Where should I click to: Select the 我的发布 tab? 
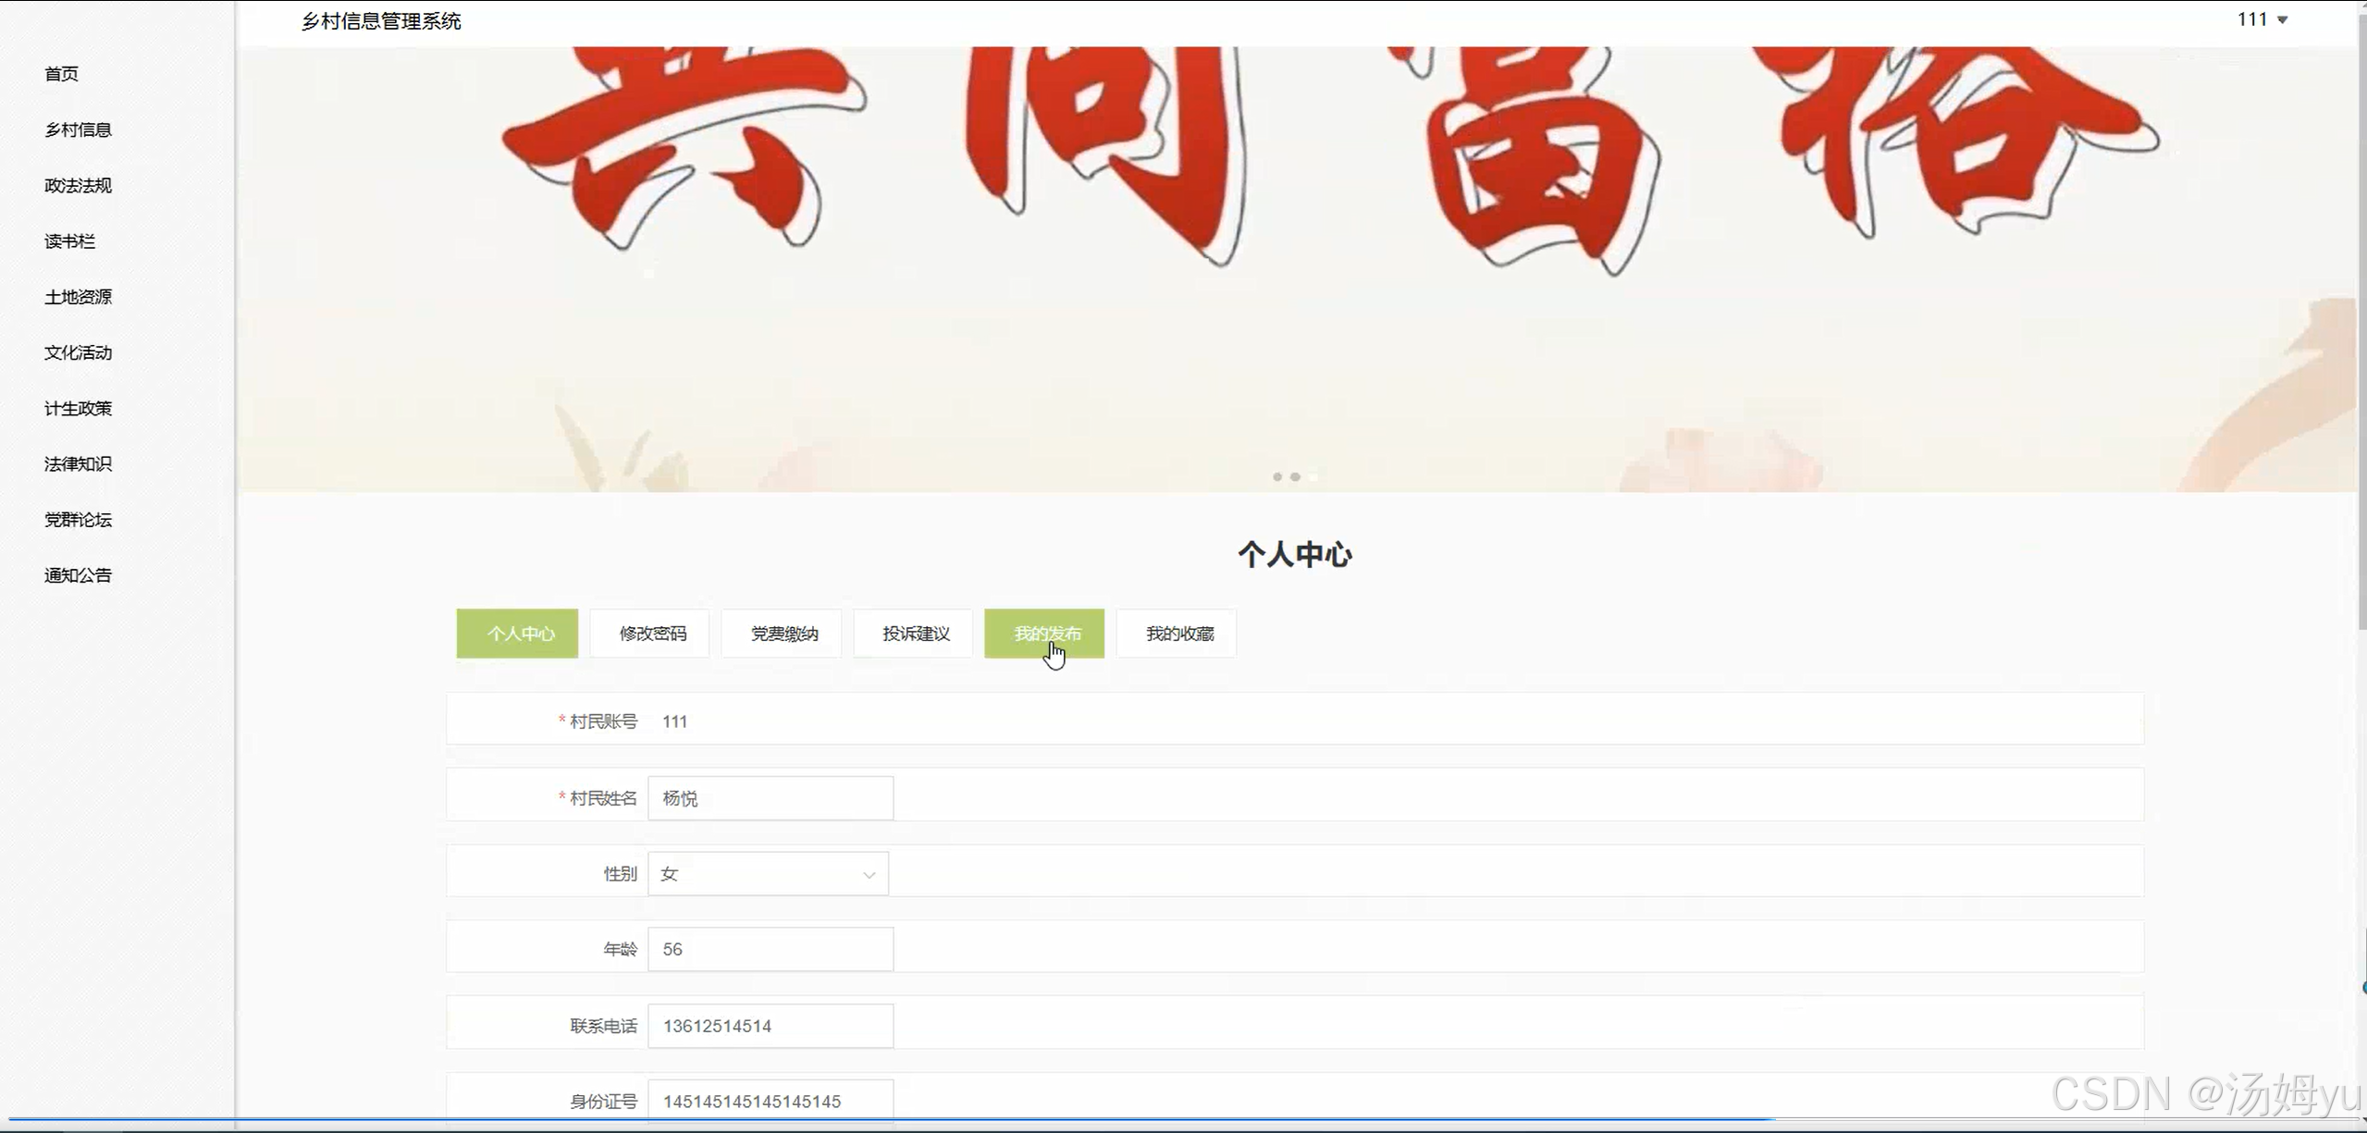pyautogui.click(x=1045, y=634)
